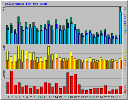The image size is (128, 100).
Task: Click day label 25 on x-axis
Action: point(97,97)
